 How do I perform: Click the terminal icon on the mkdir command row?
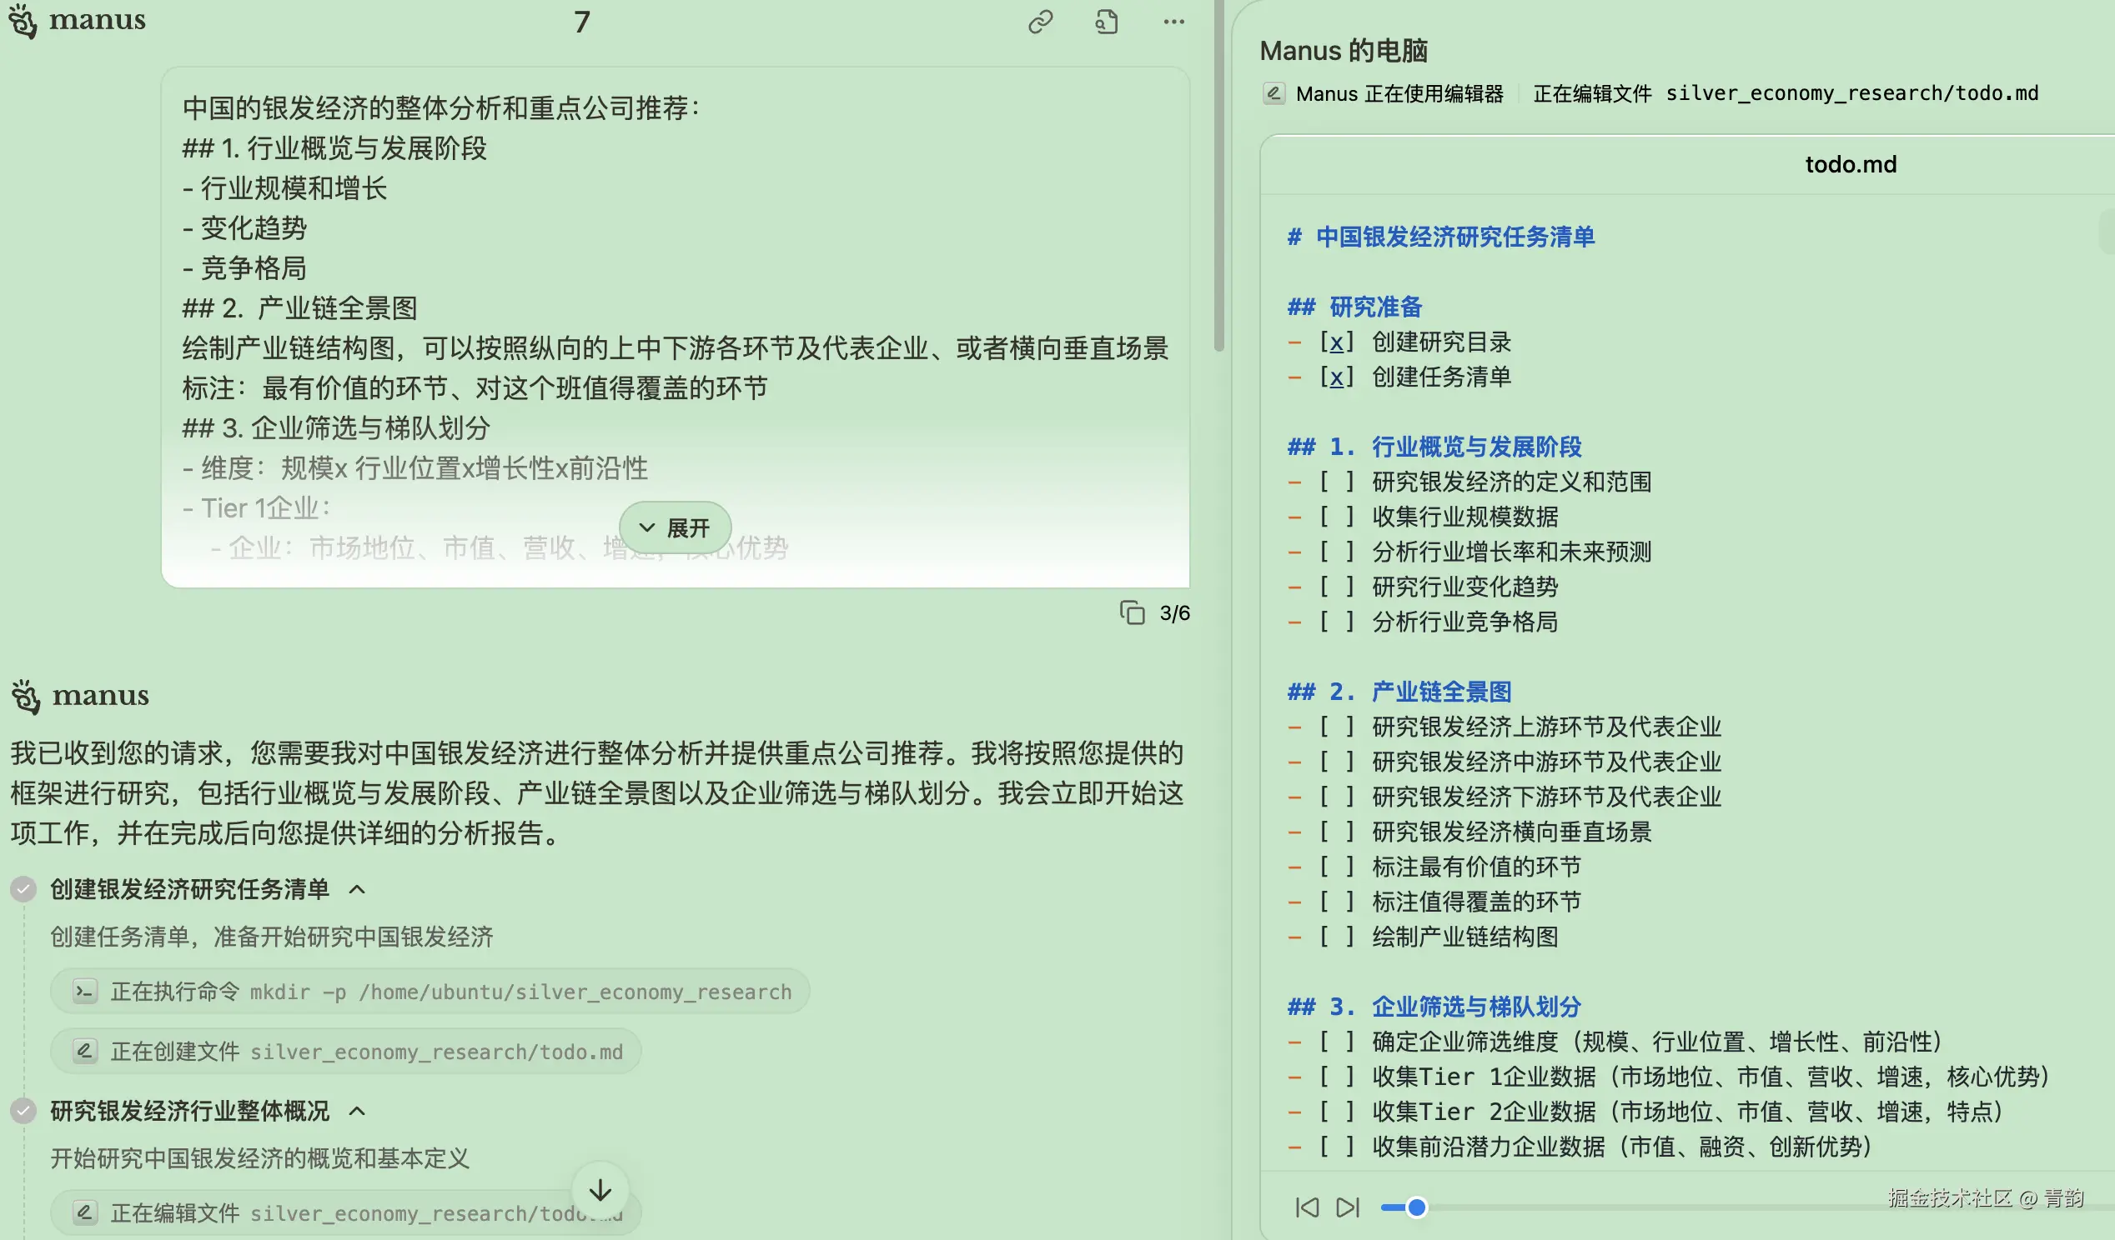point(84,991)
